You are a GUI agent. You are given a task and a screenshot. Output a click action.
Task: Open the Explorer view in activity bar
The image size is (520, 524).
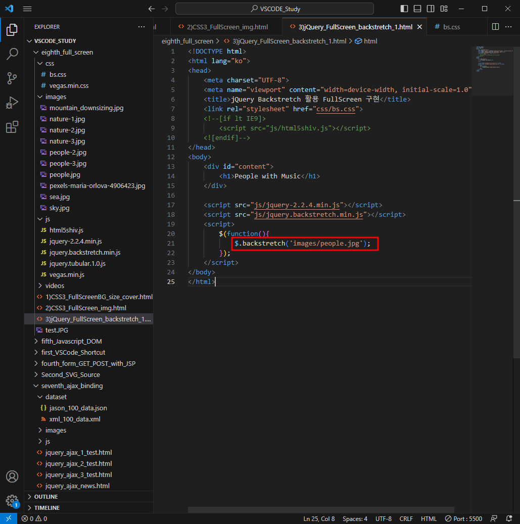tap(12, 30)
